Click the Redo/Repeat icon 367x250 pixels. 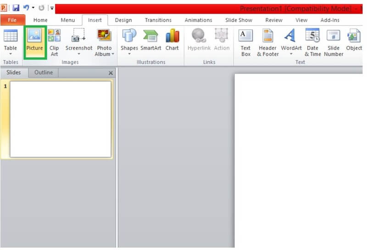coord(41,8)
